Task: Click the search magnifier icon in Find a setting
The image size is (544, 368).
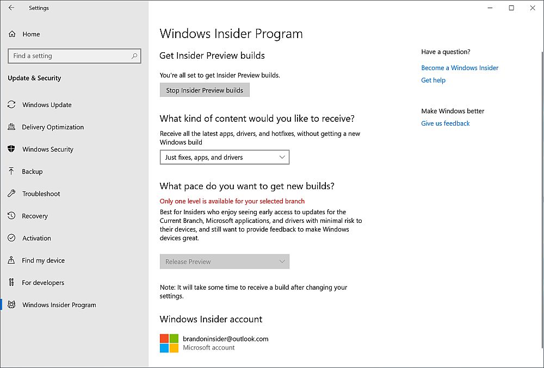Action: point(134,56)
